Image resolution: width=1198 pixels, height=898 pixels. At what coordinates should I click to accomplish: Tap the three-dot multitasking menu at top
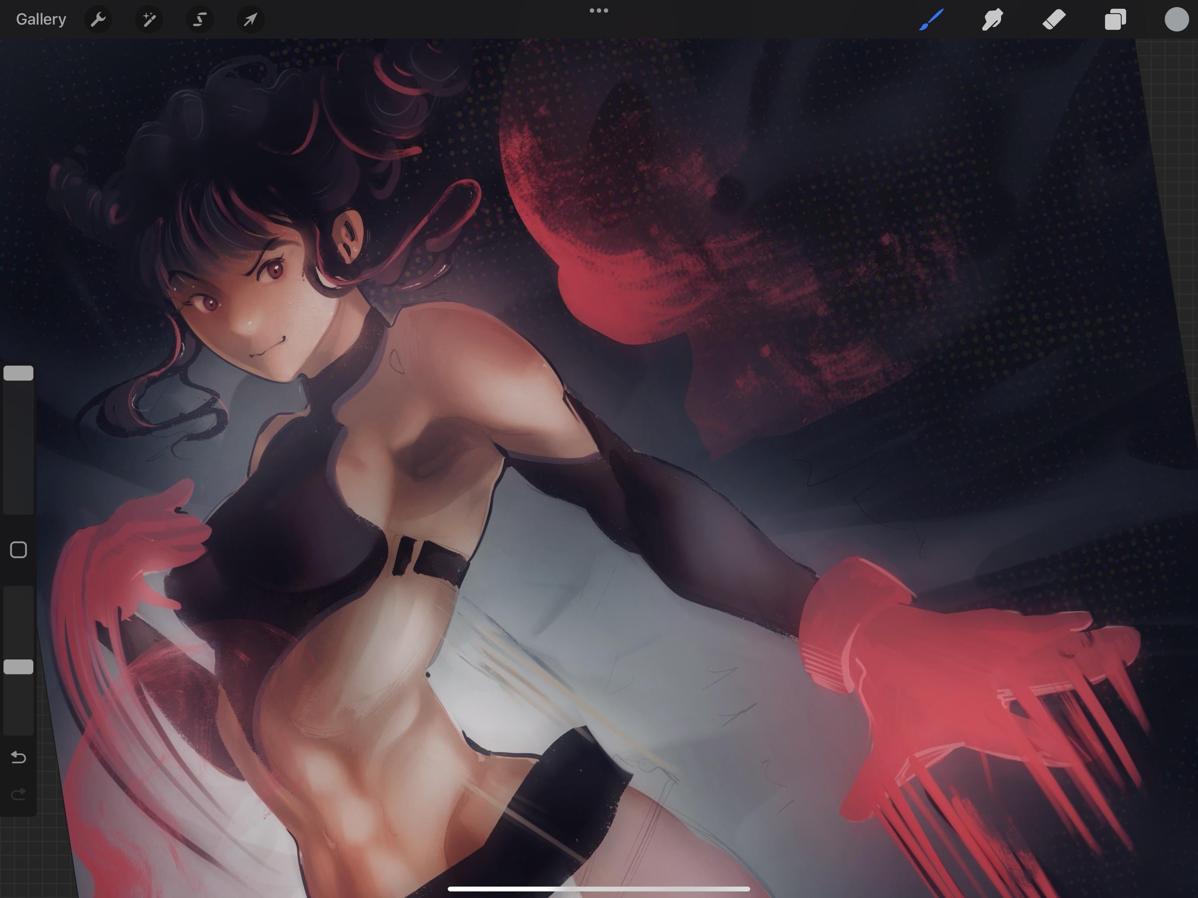(599, 10)
